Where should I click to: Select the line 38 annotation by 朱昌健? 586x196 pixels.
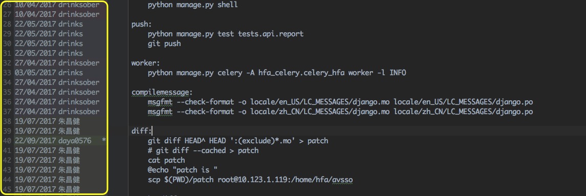pyautogui.click(x=48, y=121)
